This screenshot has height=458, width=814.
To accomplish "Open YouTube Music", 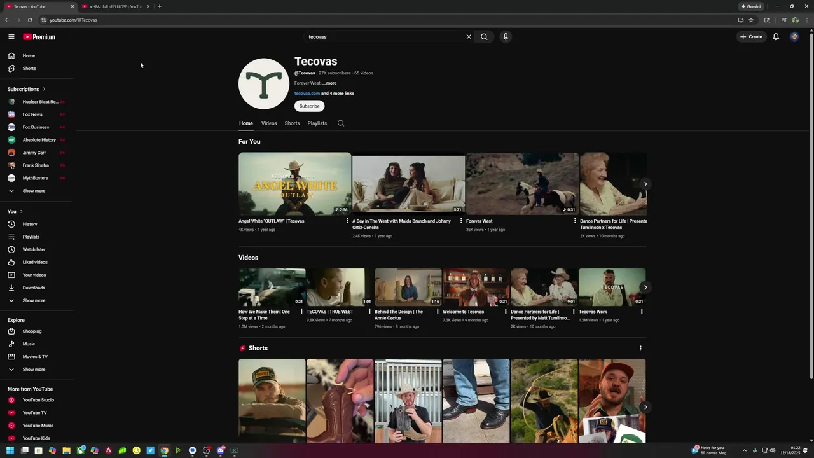I will [x=38, y=426].
